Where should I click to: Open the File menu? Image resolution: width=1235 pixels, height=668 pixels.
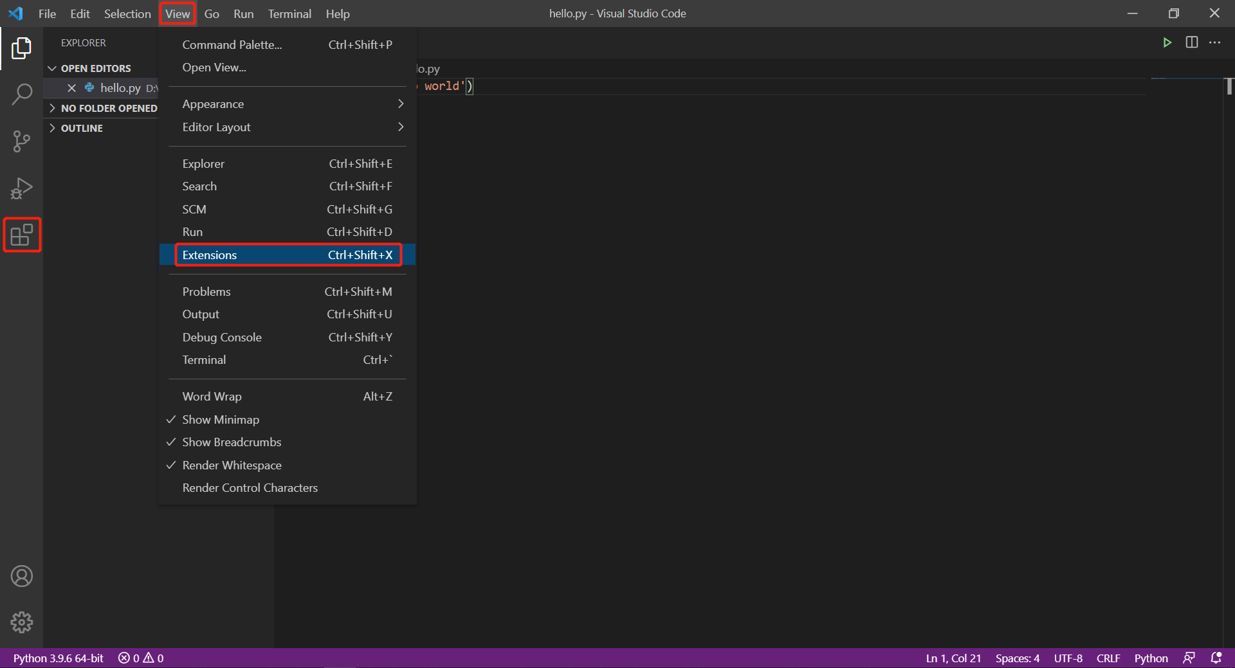(x=47, y=14)
